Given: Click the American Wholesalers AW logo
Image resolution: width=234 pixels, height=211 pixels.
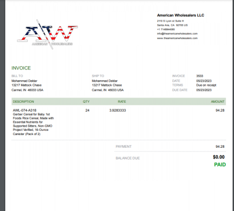Looking at the screenshot, I should (x=47, y=34).
